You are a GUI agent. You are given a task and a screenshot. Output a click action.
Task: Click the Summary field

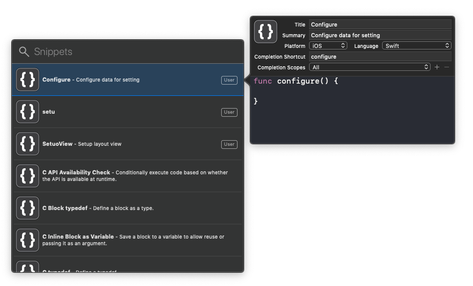(x=380, y=35)
